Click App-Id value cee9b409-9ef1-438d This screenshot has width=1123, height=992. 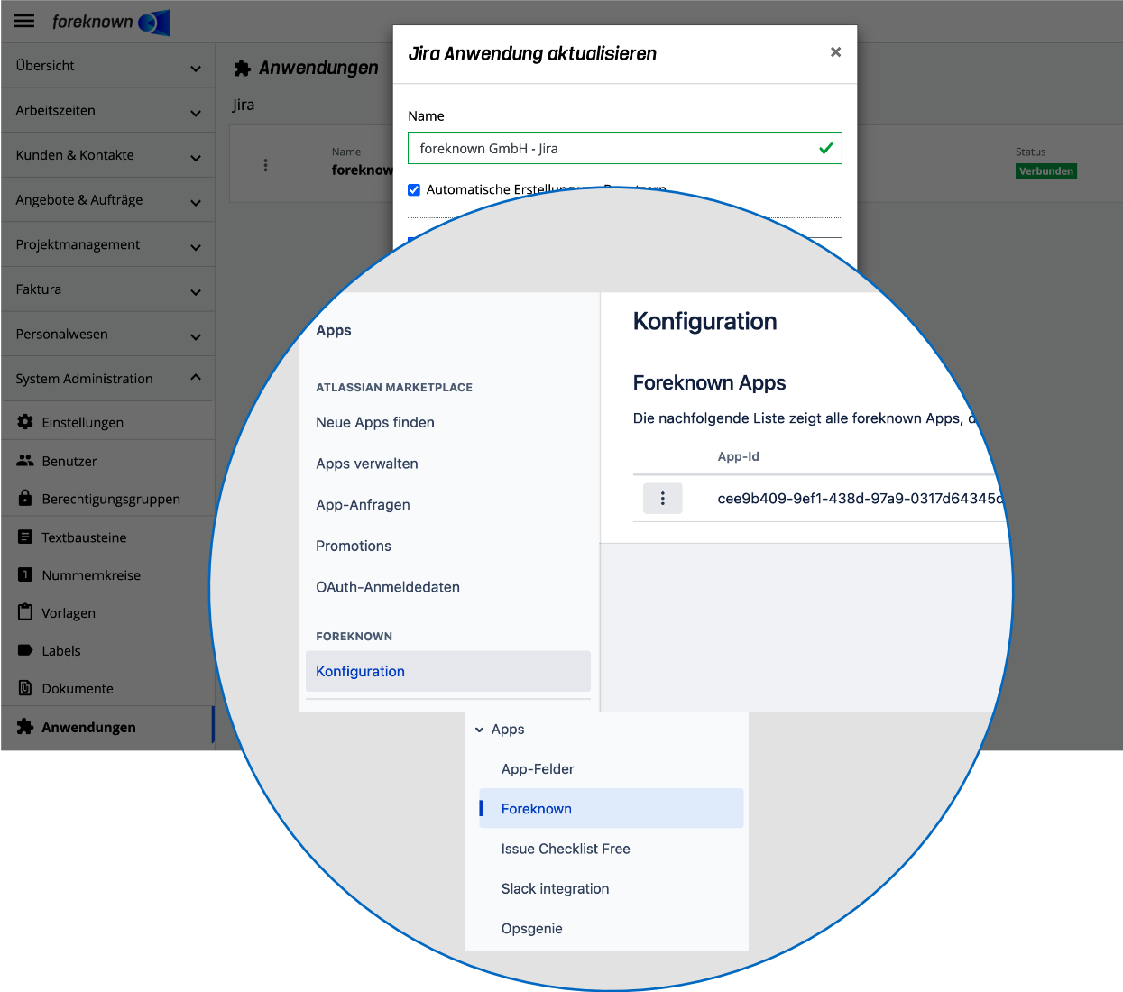pos(860,498)
